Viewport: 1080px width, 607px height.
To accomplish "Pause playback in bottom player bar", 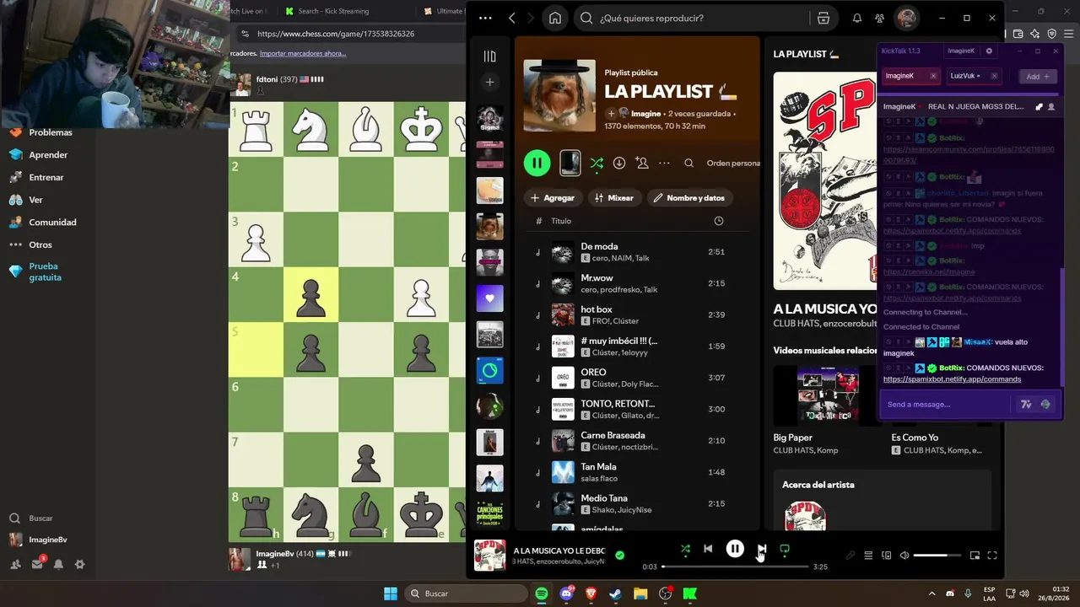I will click(x=735, y=549).
